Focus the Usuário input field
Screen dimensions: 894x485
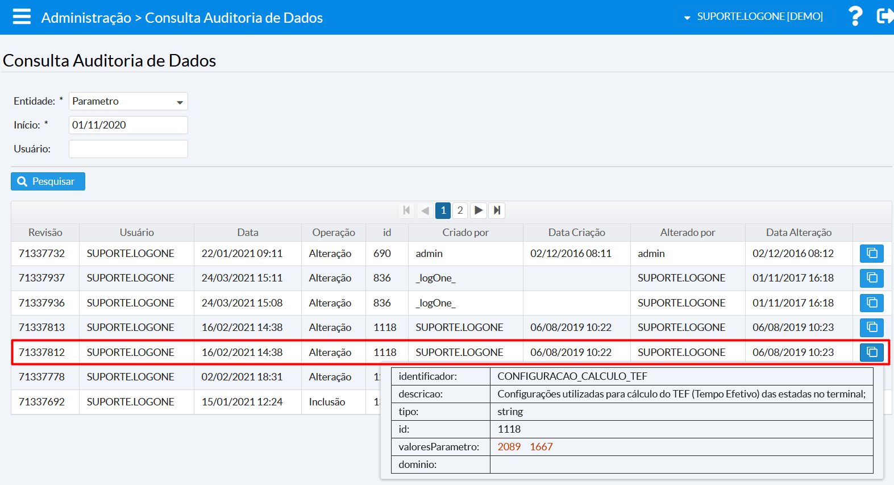[x=128, y=149]
